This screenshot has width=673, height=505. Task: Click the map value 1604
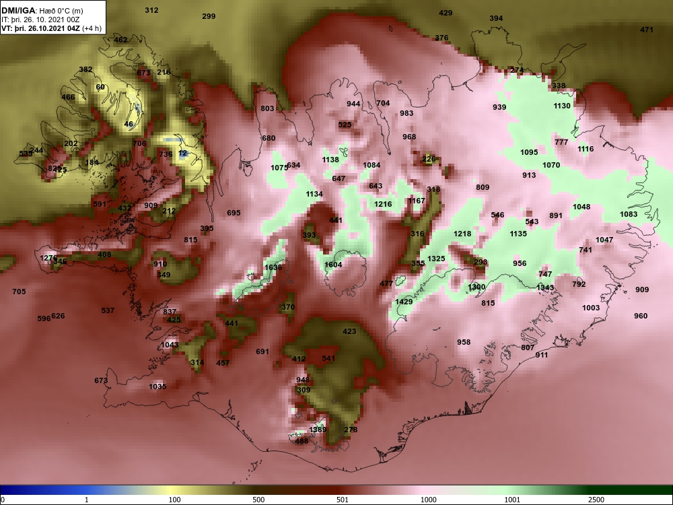tap(333, 265)
